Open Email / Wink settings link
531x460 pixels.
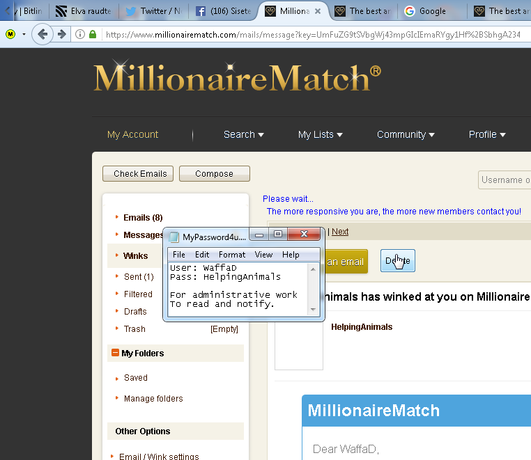[x=159, y=456]
